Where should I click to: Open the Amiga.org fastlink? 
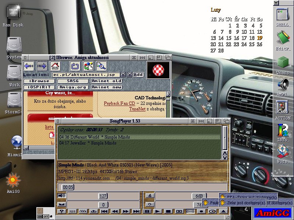[x=73, y=87]
